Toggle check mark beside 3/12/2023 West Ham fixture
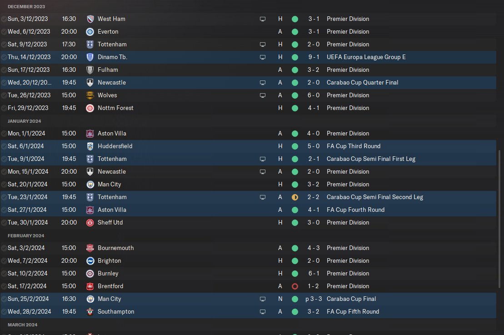Viewport: 504px width, 335px height. pyautogui.click(x=4, y=19)
